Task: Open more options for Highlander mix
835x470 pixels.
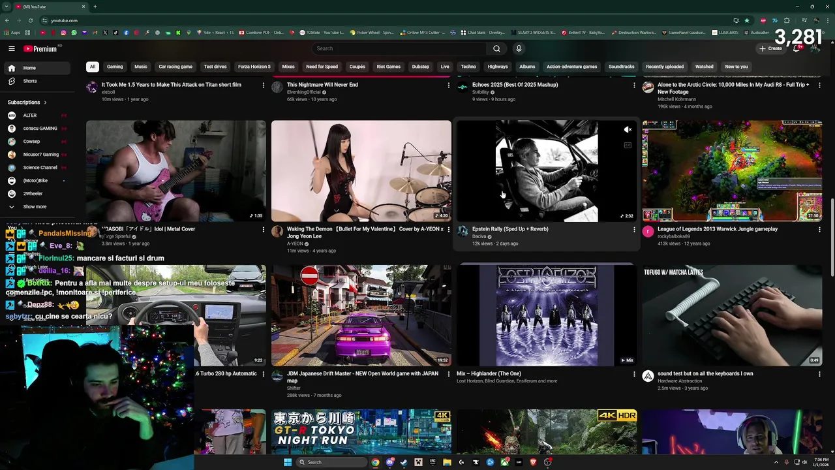Action: 634,374
